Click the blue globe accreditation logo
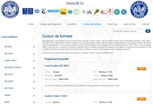Viewport: 153px width, 104px height. point(70,12)
